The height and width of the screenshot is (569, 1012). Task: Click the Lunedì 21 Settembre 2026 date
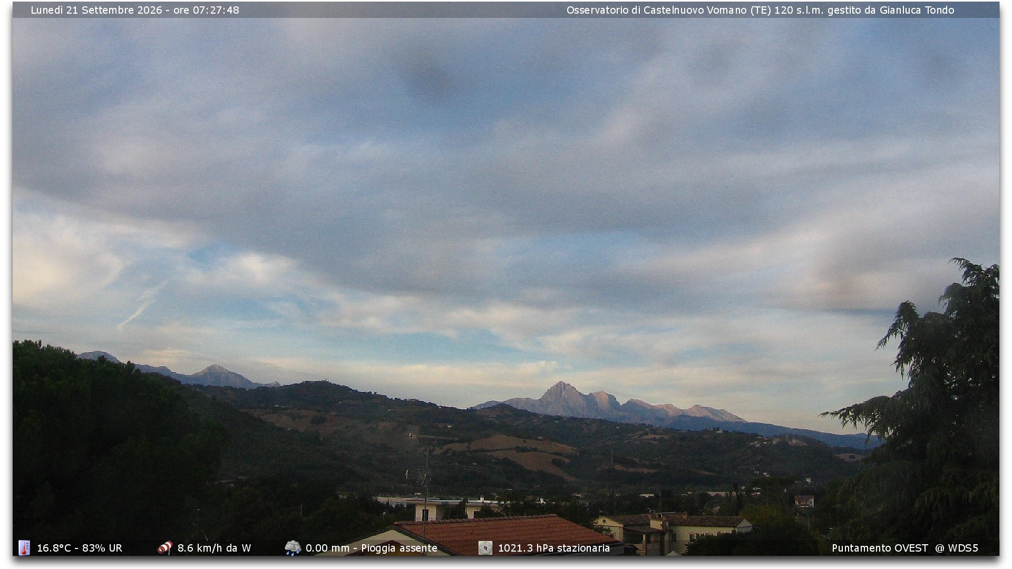tap(96, 10)
